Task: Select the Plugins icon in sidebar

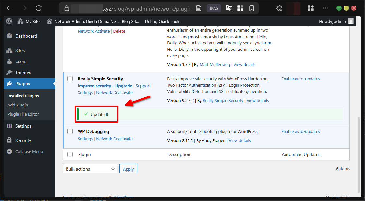Action: 9,84
